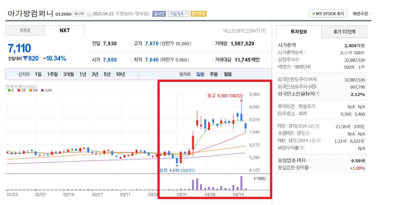Click the orange 60-day moving average swatch
The width and height of the screenshot is (394, 205).
click(x=31, y=90)
